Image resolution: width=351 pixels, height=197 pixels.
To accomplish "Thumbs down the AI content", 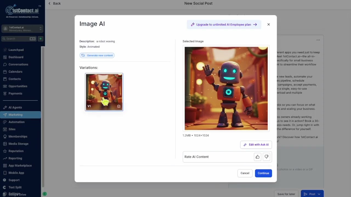I will pos(267,157).
